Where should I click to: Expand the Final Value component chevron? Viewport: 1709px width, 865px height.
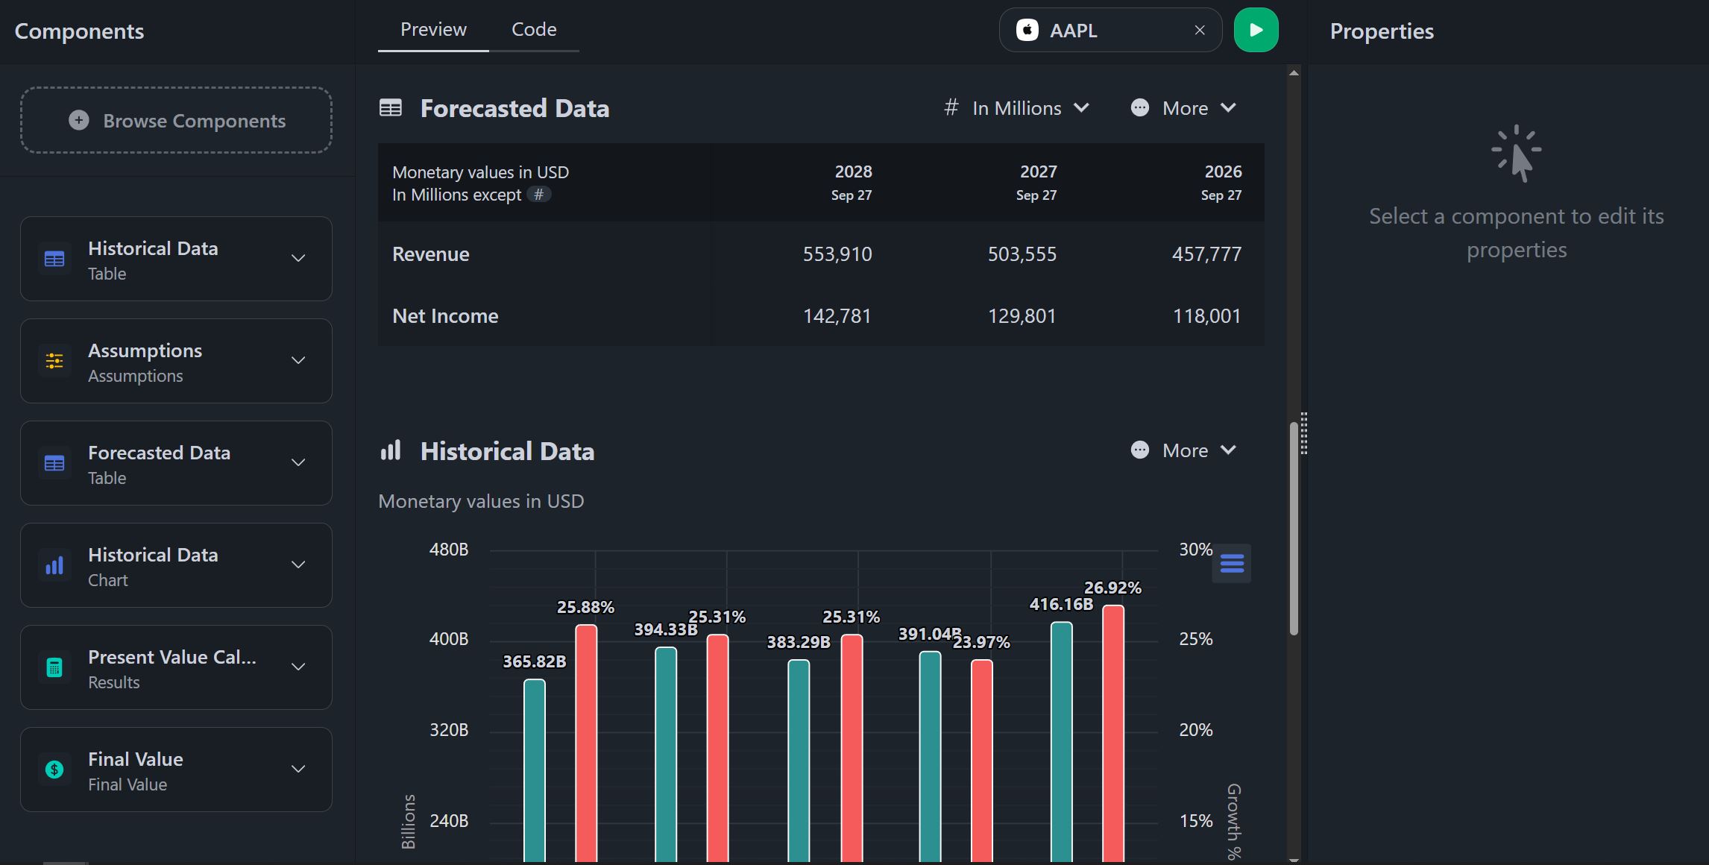pyautogui.click(x=298, y=770)
